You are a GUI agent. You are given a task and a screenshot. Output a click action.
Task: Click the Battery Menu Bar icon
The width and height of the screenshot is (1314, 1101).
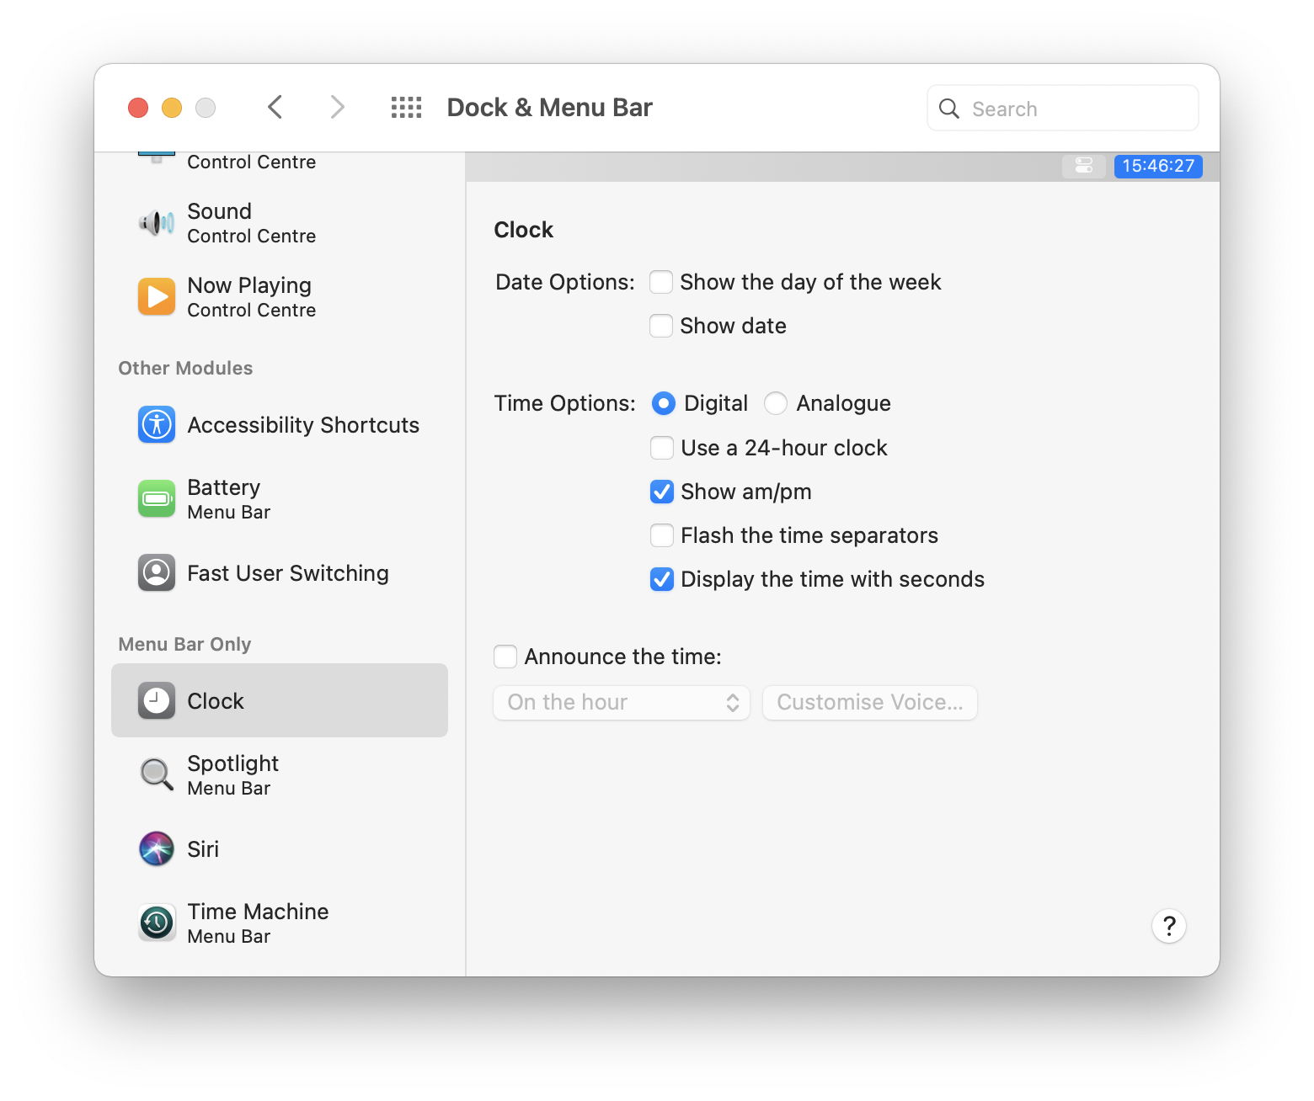[x=156, y=498]
